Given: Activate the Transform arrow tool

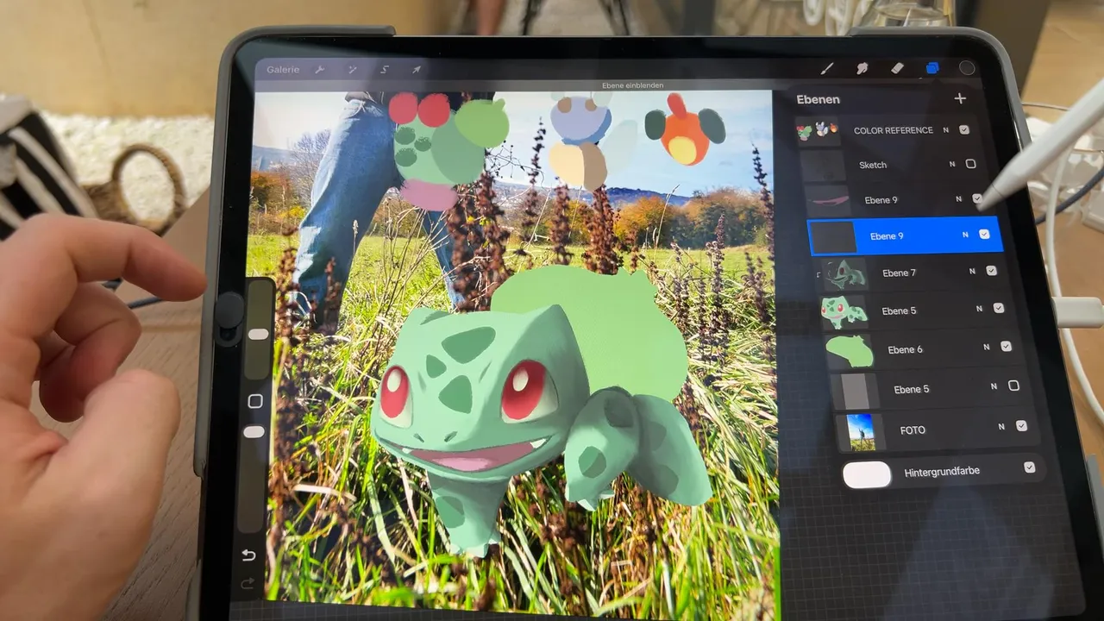Looking at the screenshot, I should [x=416, y=69].
